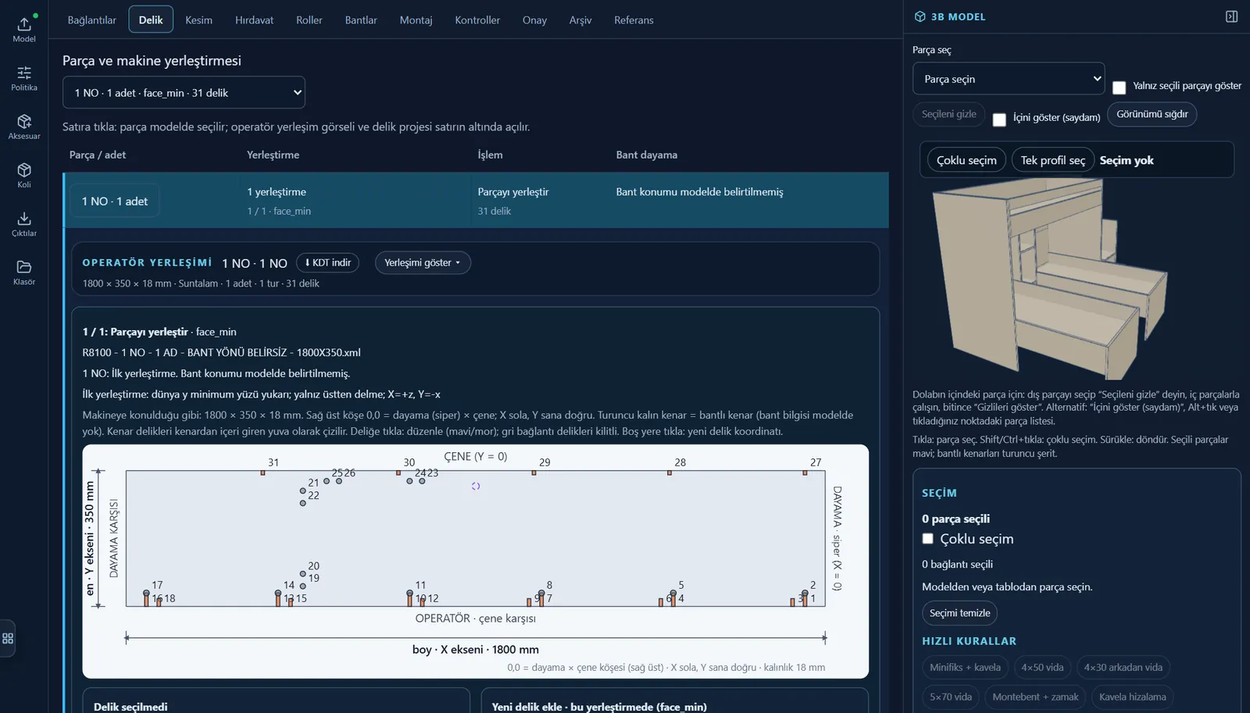Open the Model sidebar icon

pyautogui.click(x=24, y=29)
